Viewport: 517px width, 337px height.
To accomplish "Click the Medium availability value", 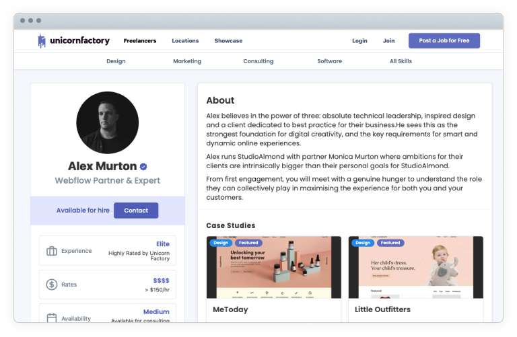I will [x=156, y=312].
